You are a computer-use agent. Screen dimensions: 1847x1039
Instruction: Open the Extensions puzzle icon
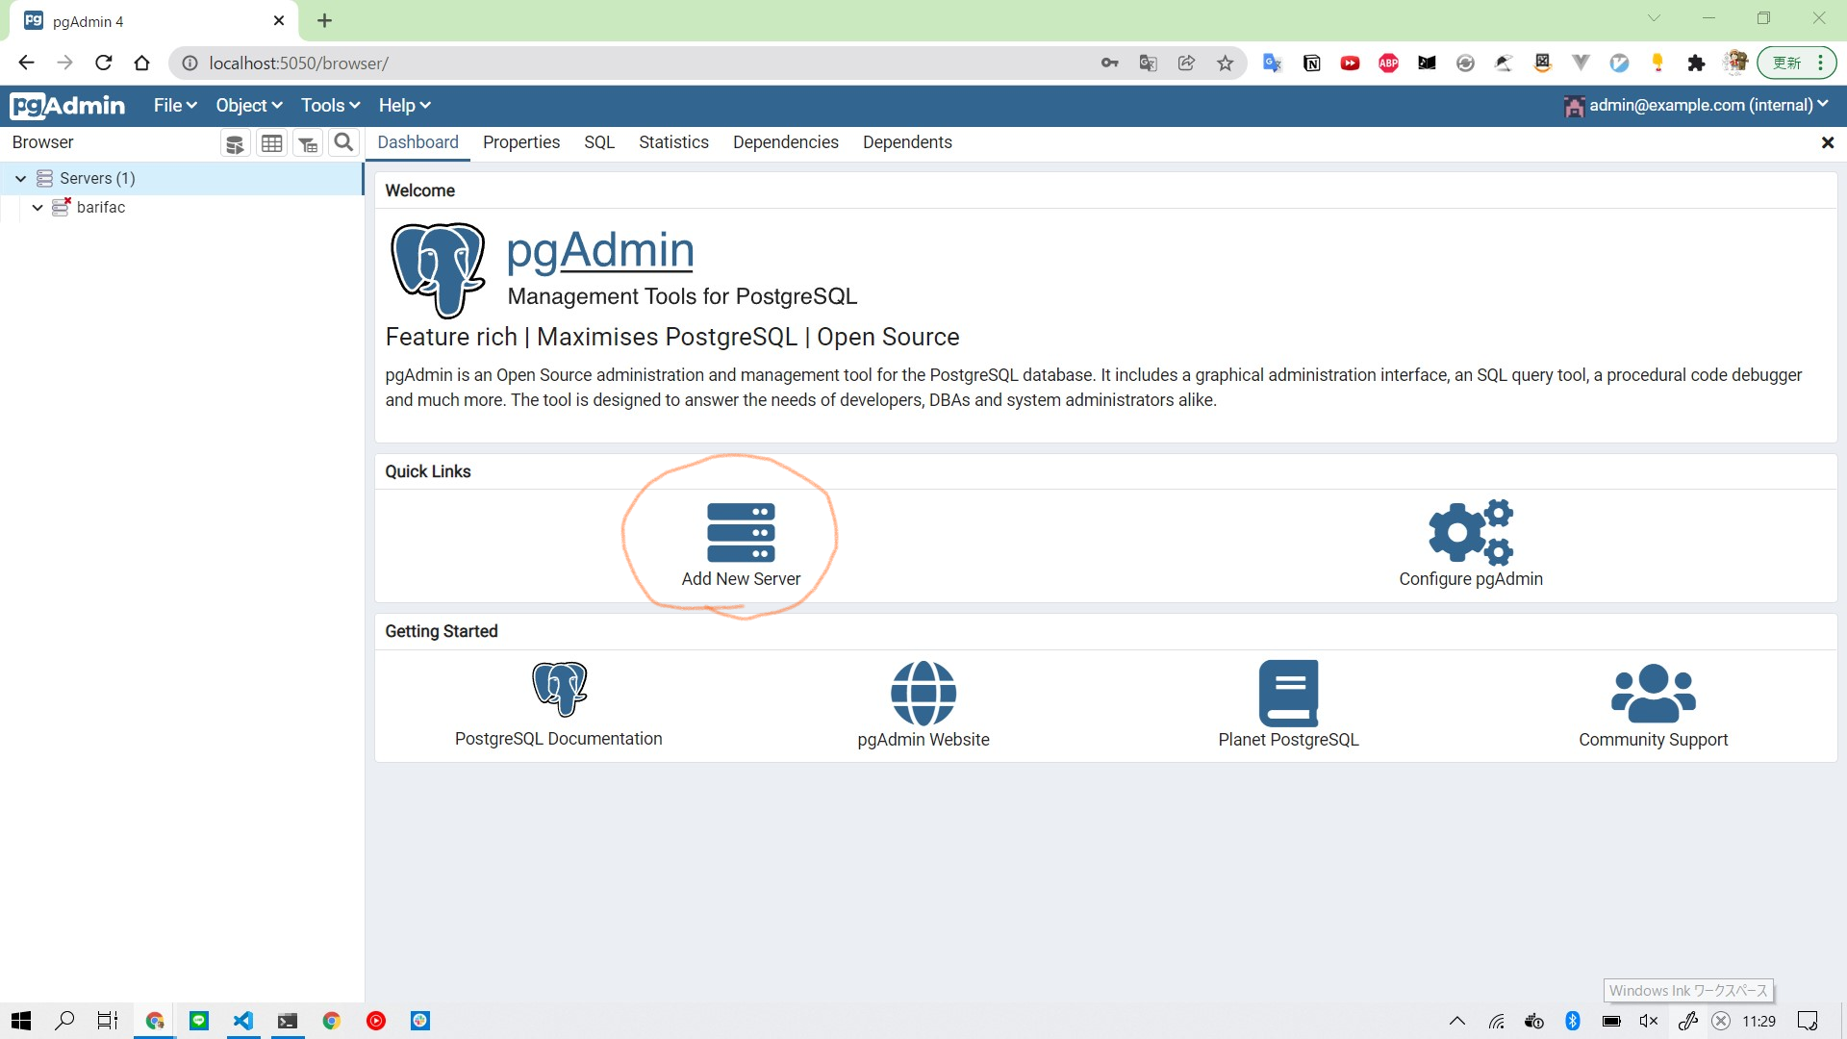click(1696, 63)
